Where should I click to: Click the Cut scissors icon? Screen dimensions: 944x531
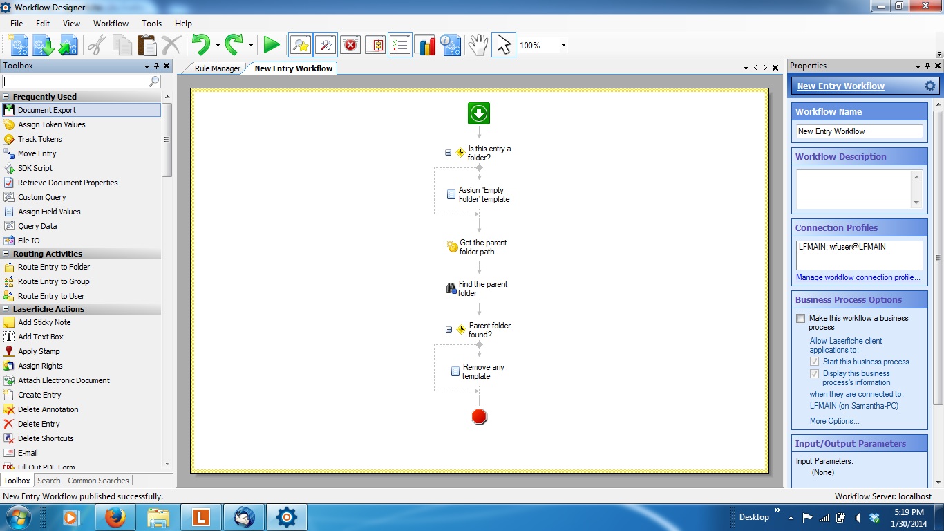click(96, 45)
